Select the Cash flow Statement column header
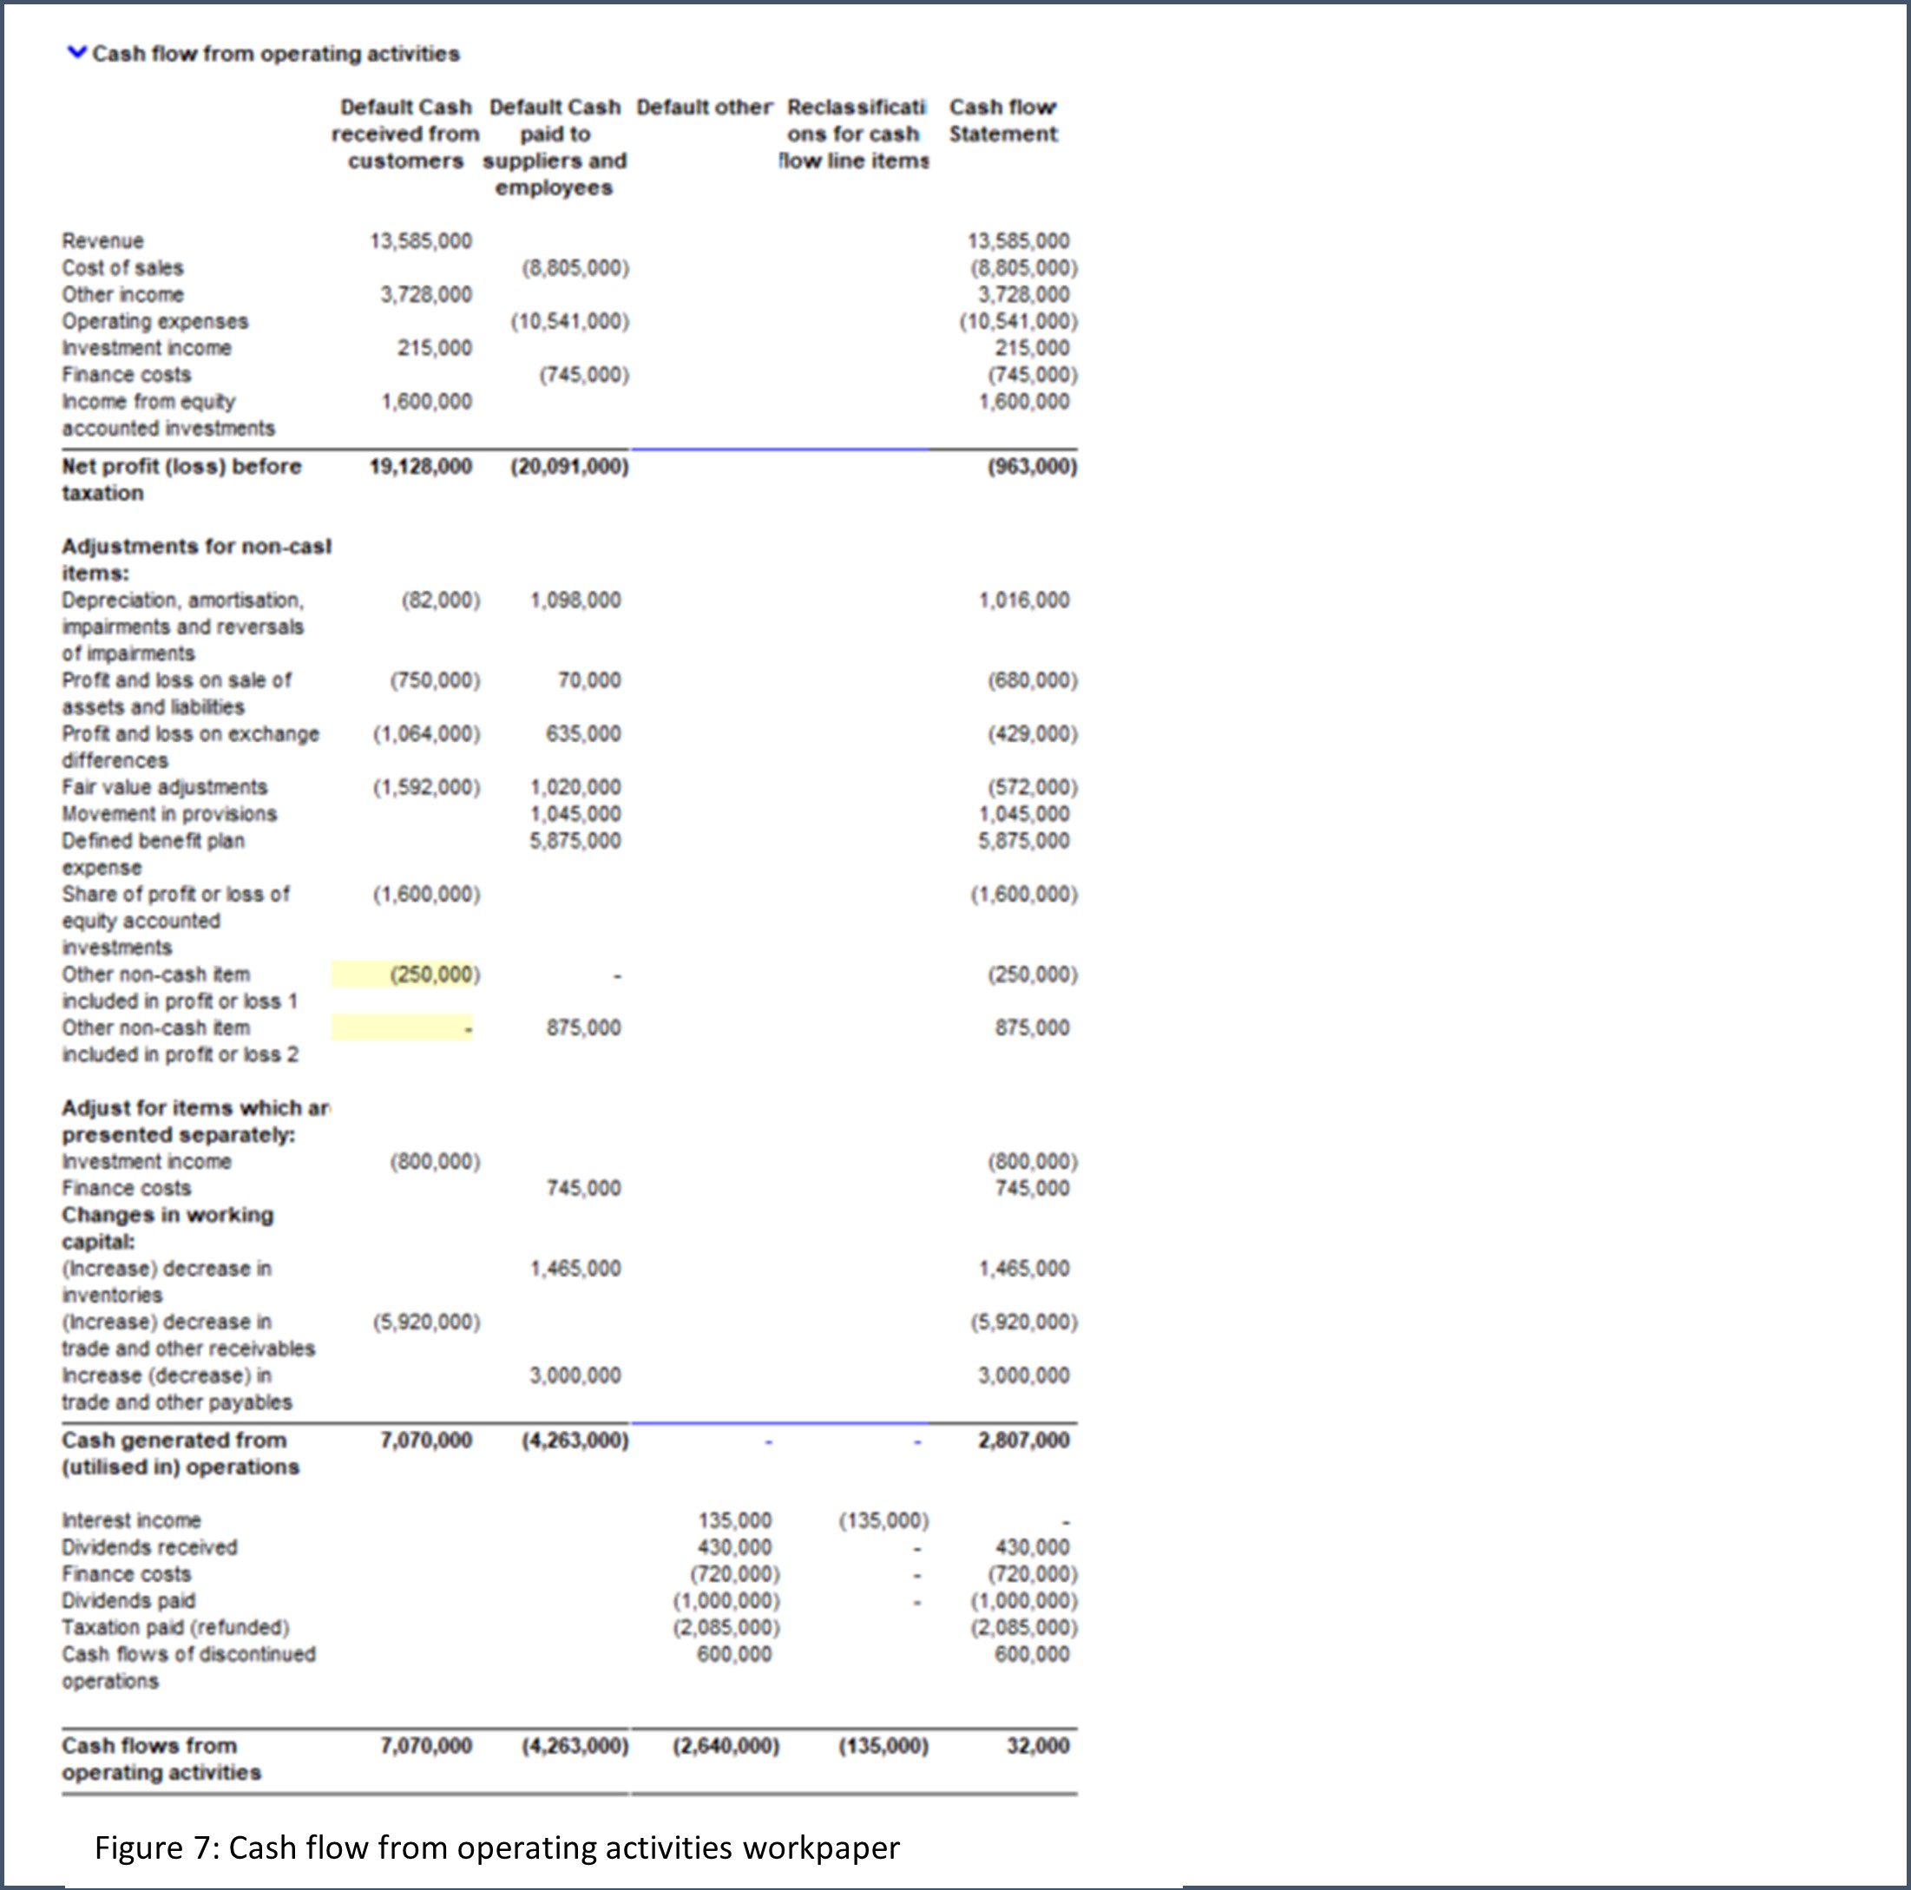This screenshot has height=1890, width=1911. coord(1003,120)
